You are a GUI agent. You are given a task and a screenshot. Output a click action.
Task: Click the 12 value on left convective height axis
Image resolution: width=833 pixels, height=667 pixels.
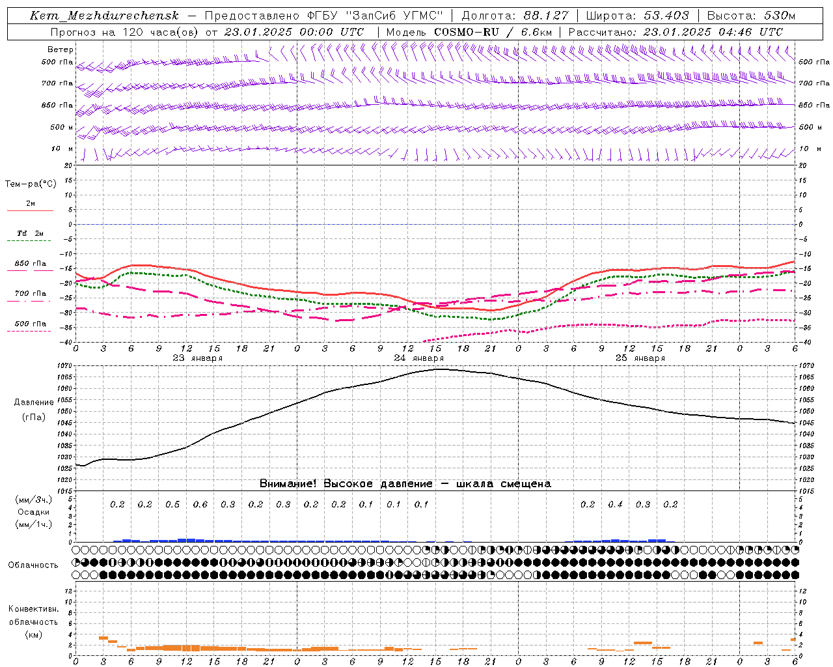(68, 591)
